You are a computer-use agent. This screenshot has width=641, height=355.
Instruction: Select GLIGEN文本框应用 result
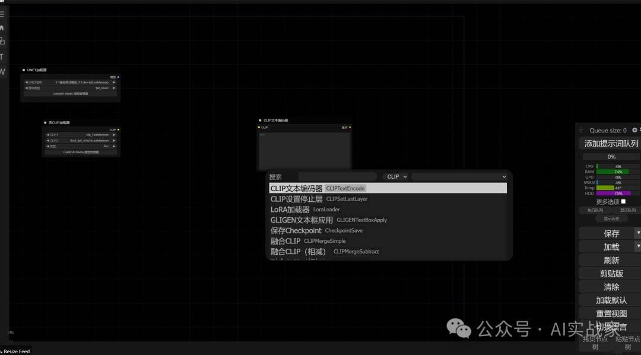388,220
